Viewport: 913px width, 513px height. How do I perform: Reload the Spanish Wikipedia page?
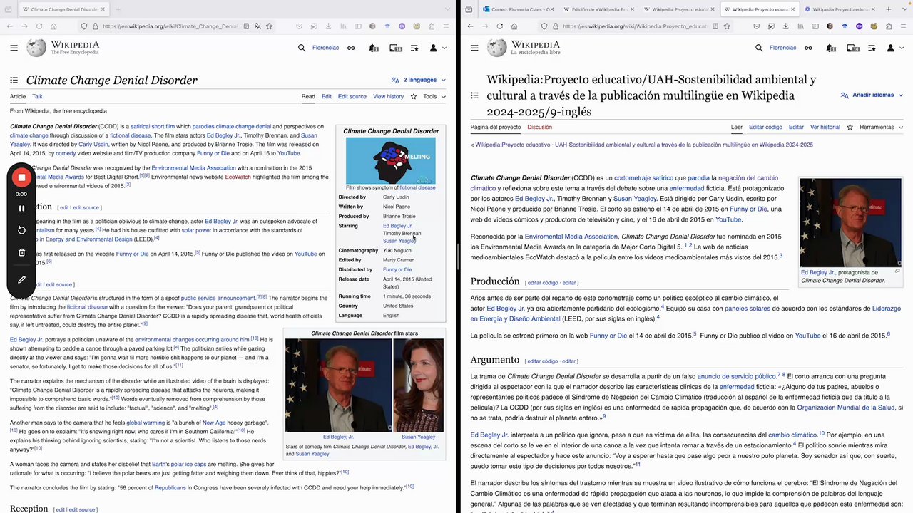[x=499, y=26]
